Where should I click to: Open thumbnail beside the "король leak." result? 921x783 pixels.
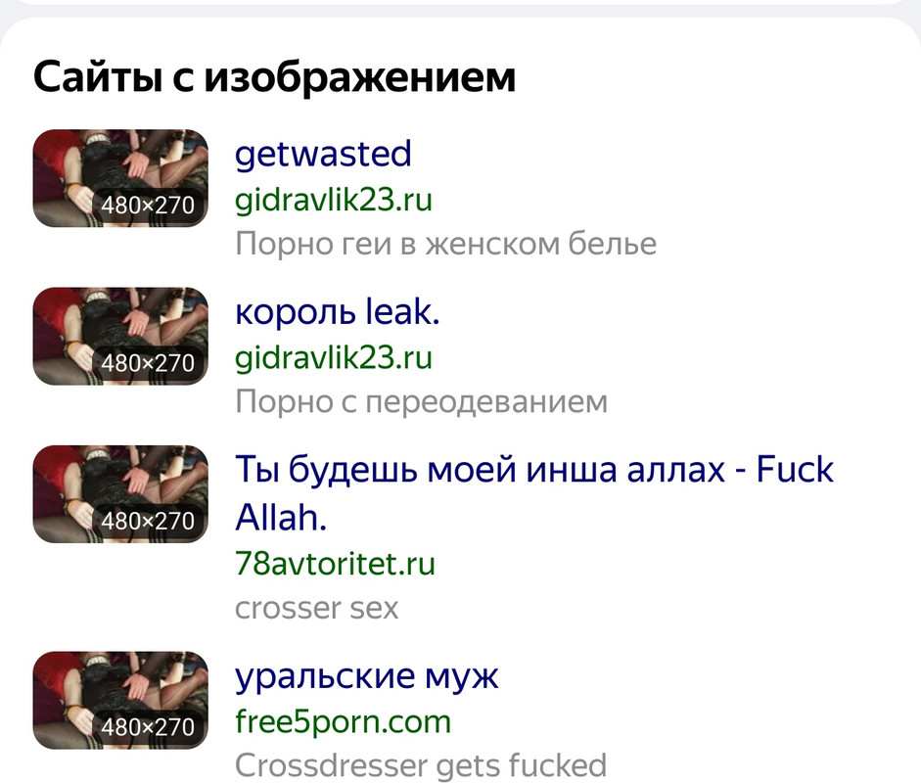tap(120, 336)
